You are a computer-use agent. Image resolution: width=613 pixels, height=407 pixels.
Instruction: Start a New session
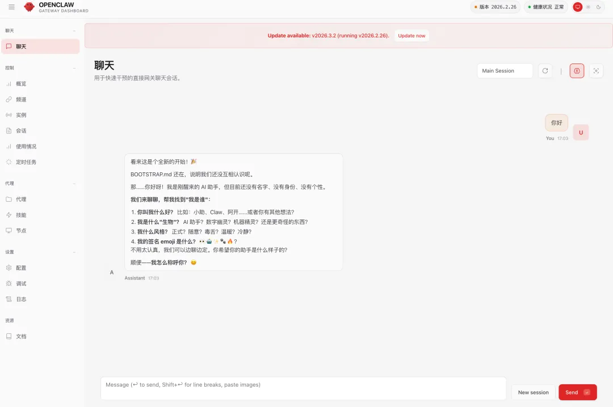(x=533, y=393)
